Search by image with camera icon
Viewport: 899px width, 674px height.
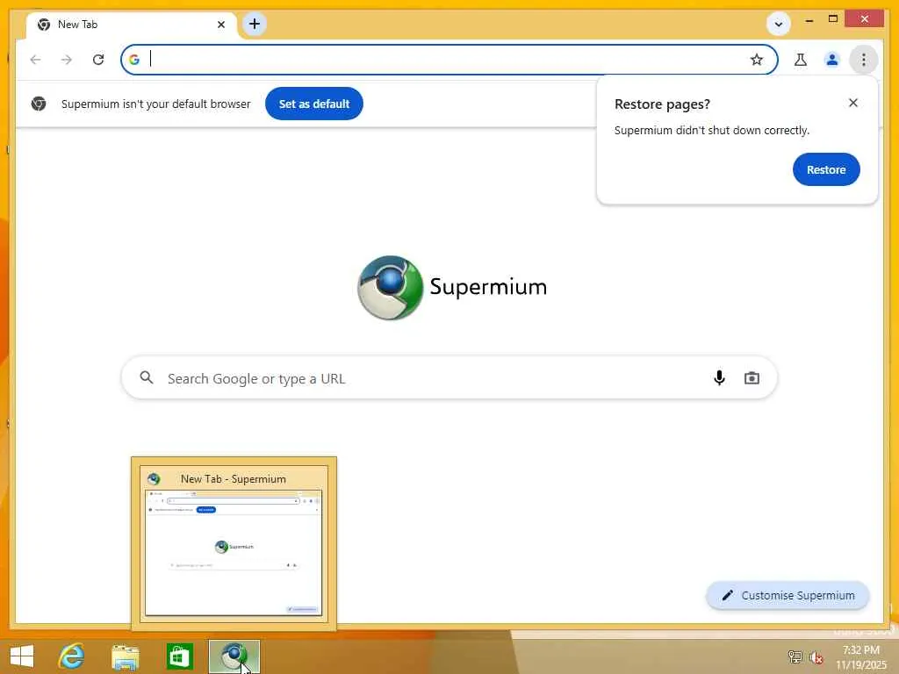click(x=752, y=378)
